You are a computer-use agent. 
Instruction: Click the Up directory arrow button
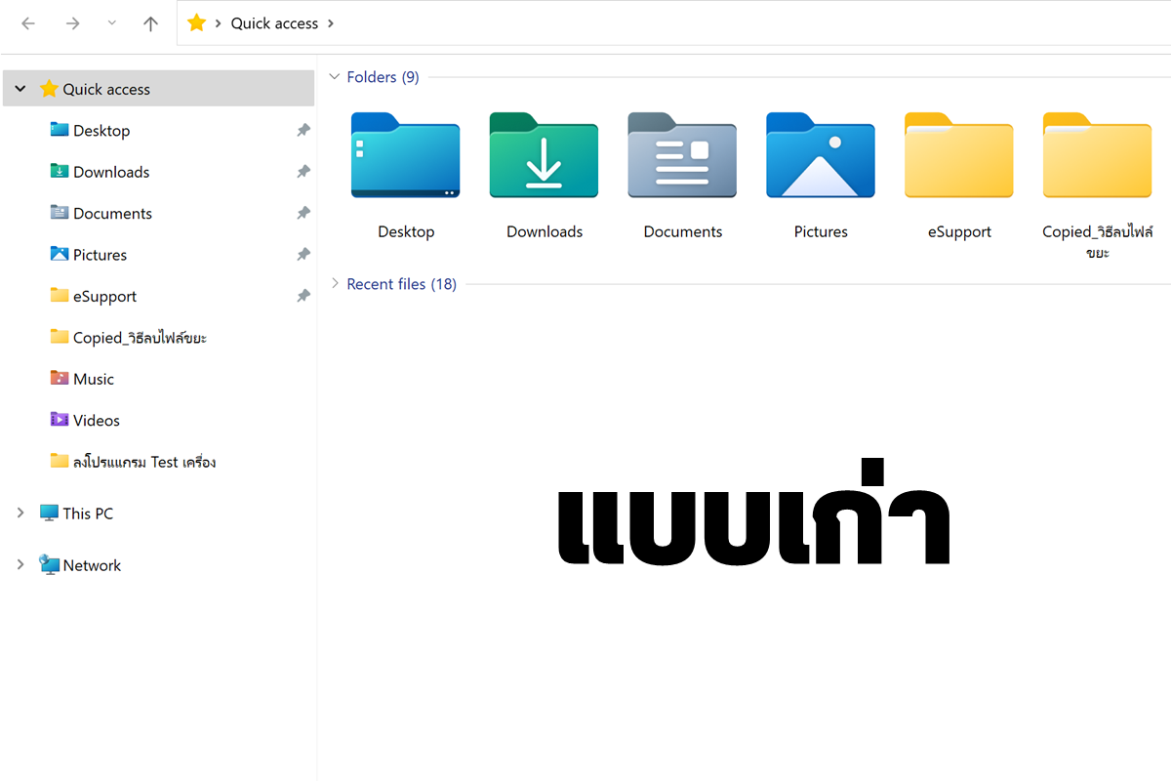(x=150, y=24)
